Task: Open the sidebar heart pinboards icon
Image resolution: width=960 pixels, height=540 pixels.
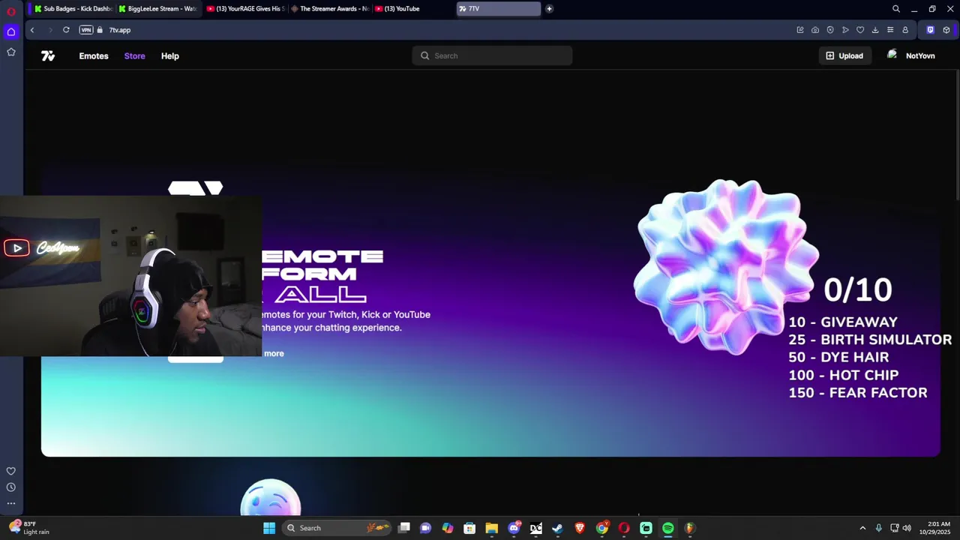Action: coord(10,471)
